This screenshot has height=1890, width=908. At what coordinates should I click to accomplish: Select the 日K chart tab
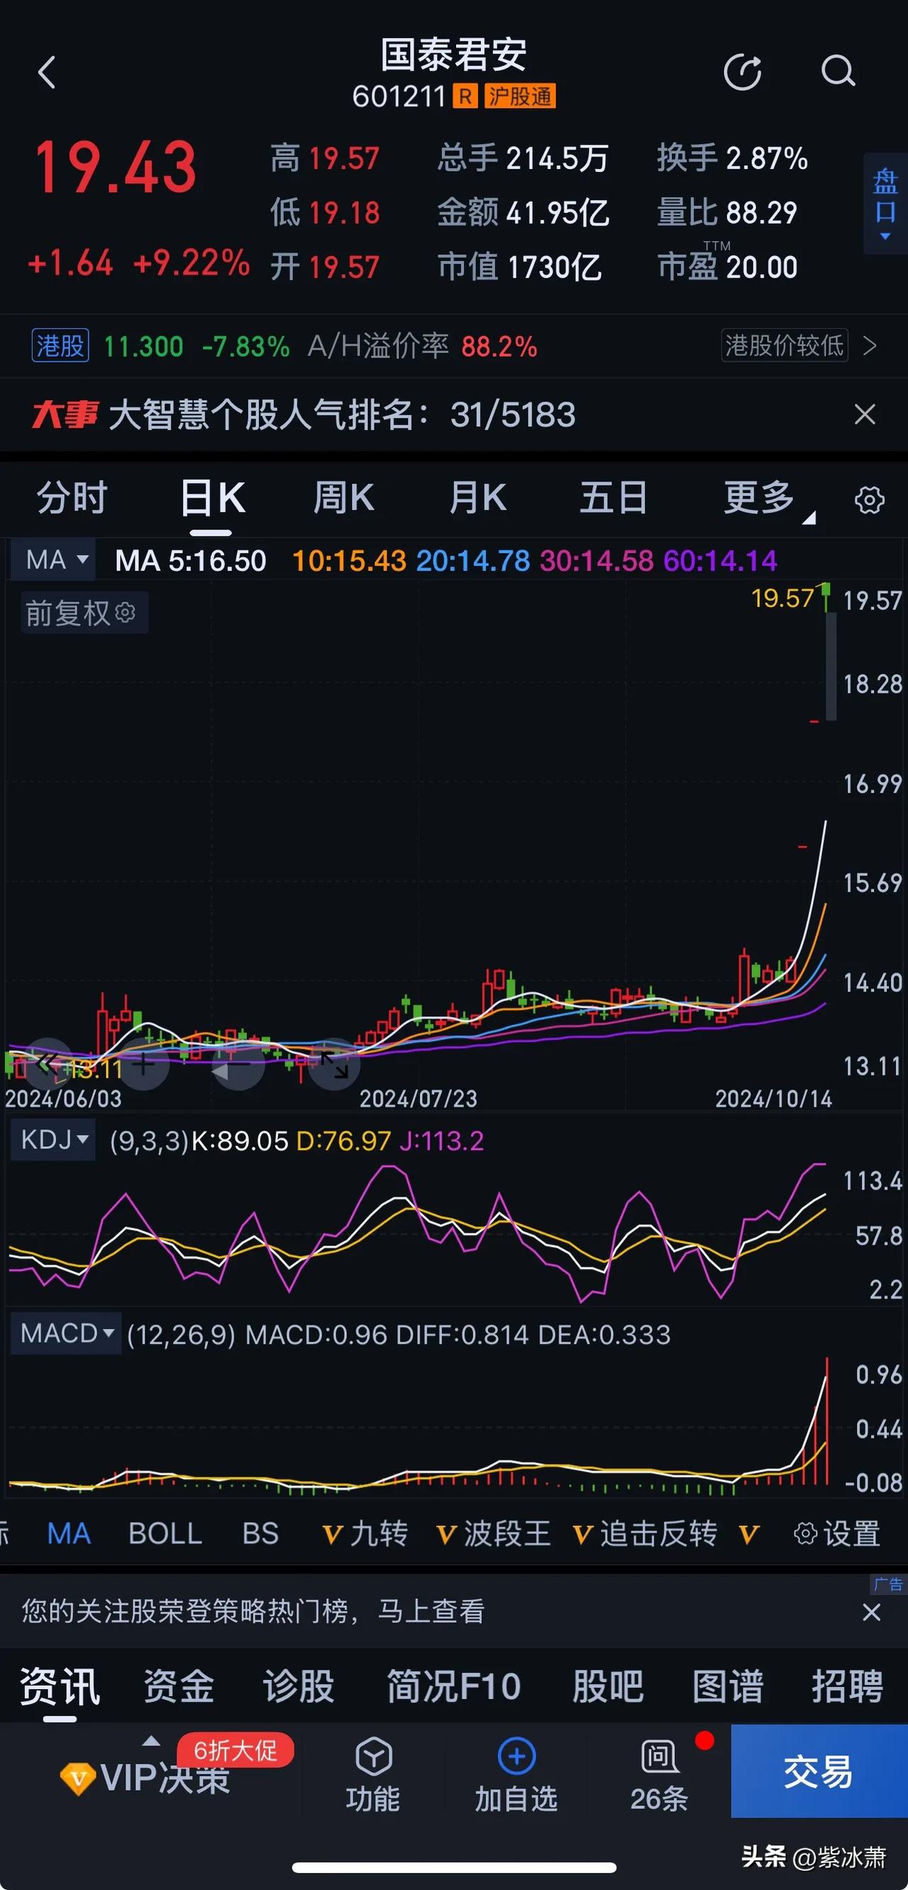[x=212, y=498]
